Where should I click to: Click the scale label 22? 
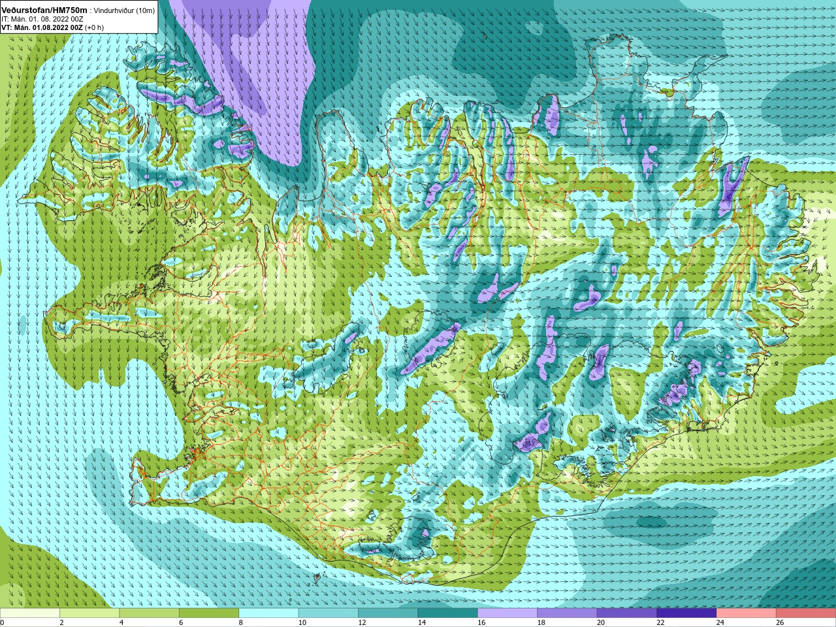[x=661, y=622]
